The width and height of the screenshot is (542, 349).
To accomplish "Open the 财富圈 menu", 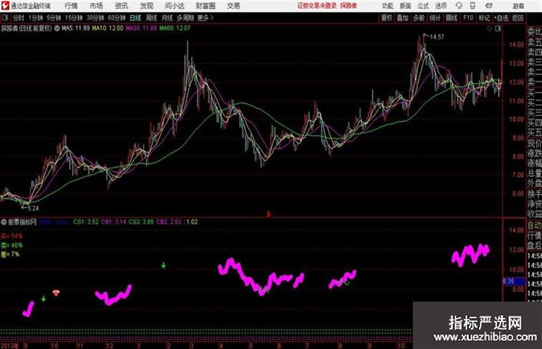I will tap(205, 6).
